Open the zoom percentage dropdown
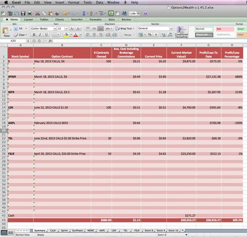 [x=138, y=13]
